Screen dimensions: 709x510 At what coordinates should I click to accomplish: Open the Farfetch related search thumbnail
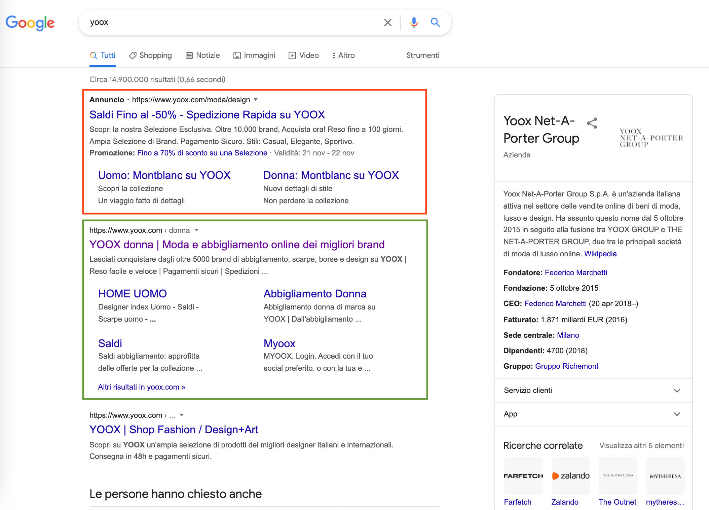click(x=523, y=476)
